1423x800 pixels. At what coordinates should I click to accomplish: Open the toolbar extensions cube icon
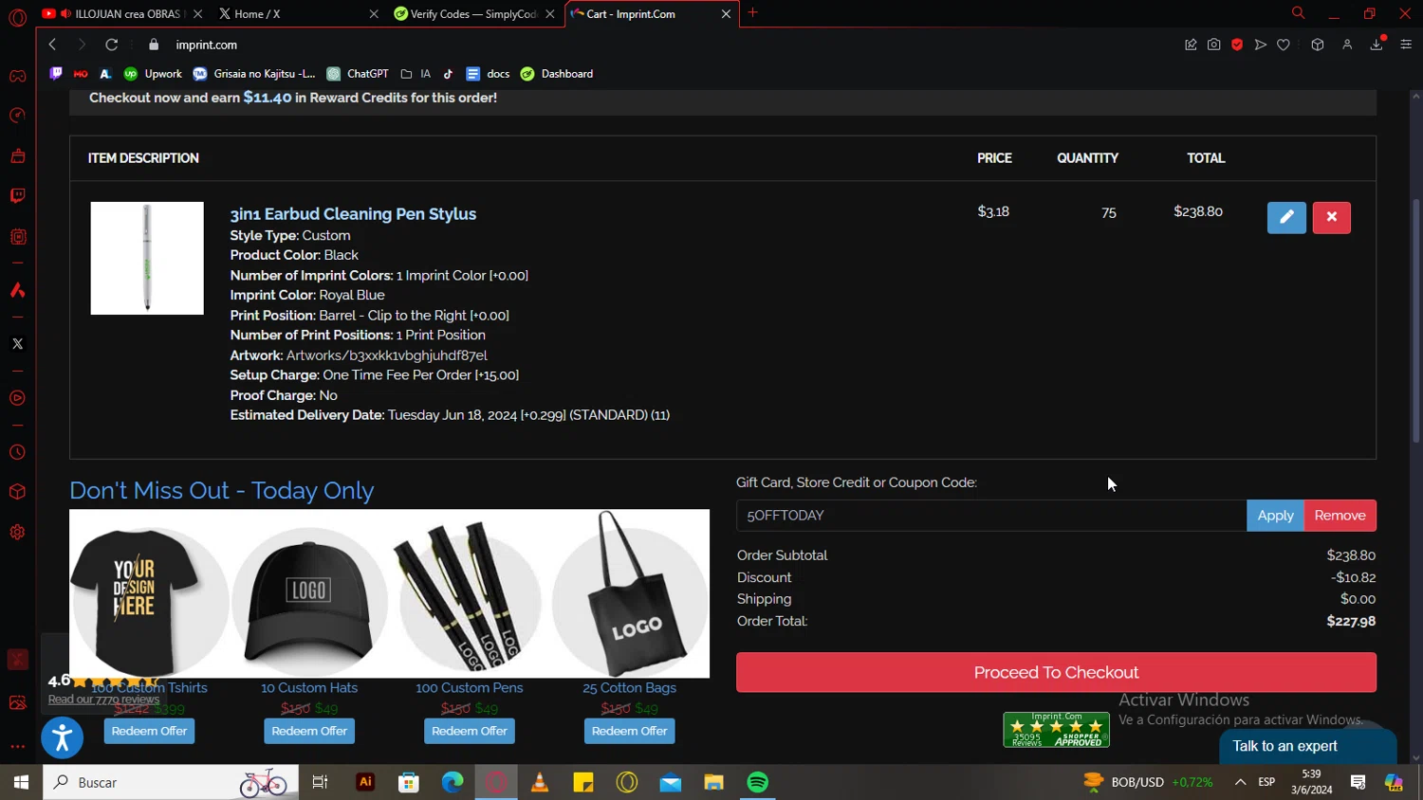(1318, 45)
